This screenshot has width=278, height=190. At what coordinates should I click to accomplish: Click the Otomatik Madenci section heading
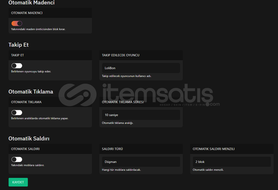tap(32, 2)
